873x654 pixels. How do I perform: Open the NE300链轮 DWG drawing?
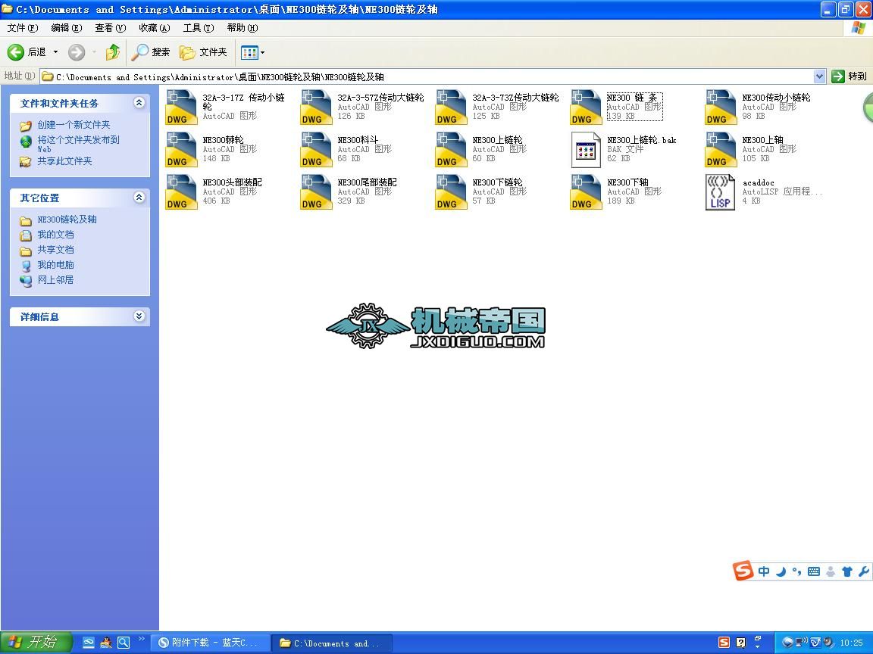click(x=181, y=149)
